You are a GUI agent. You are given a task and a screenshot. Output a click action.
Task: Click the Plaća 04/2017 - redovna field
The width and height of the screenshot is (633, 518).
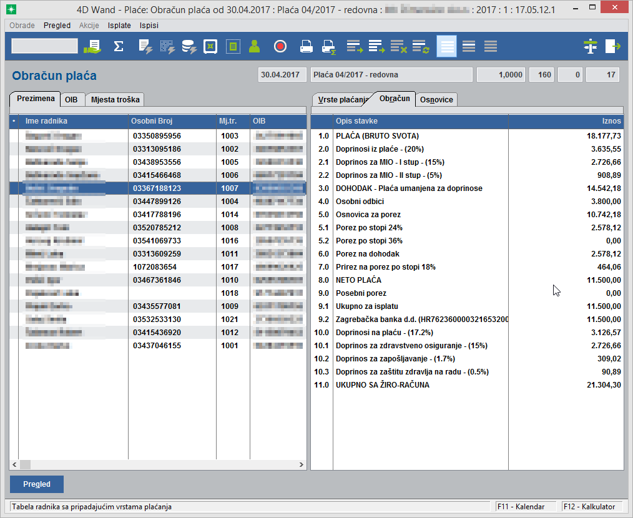click(391, 75)
